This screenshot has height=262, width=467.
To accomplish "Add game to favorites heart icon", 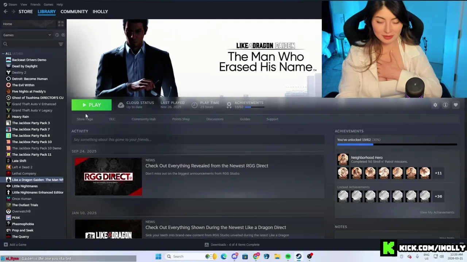I will pyautogui.click(x=456, y=105).
